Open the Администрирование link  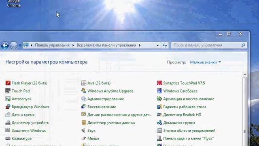pyautogui.click(x=106, y=99)
